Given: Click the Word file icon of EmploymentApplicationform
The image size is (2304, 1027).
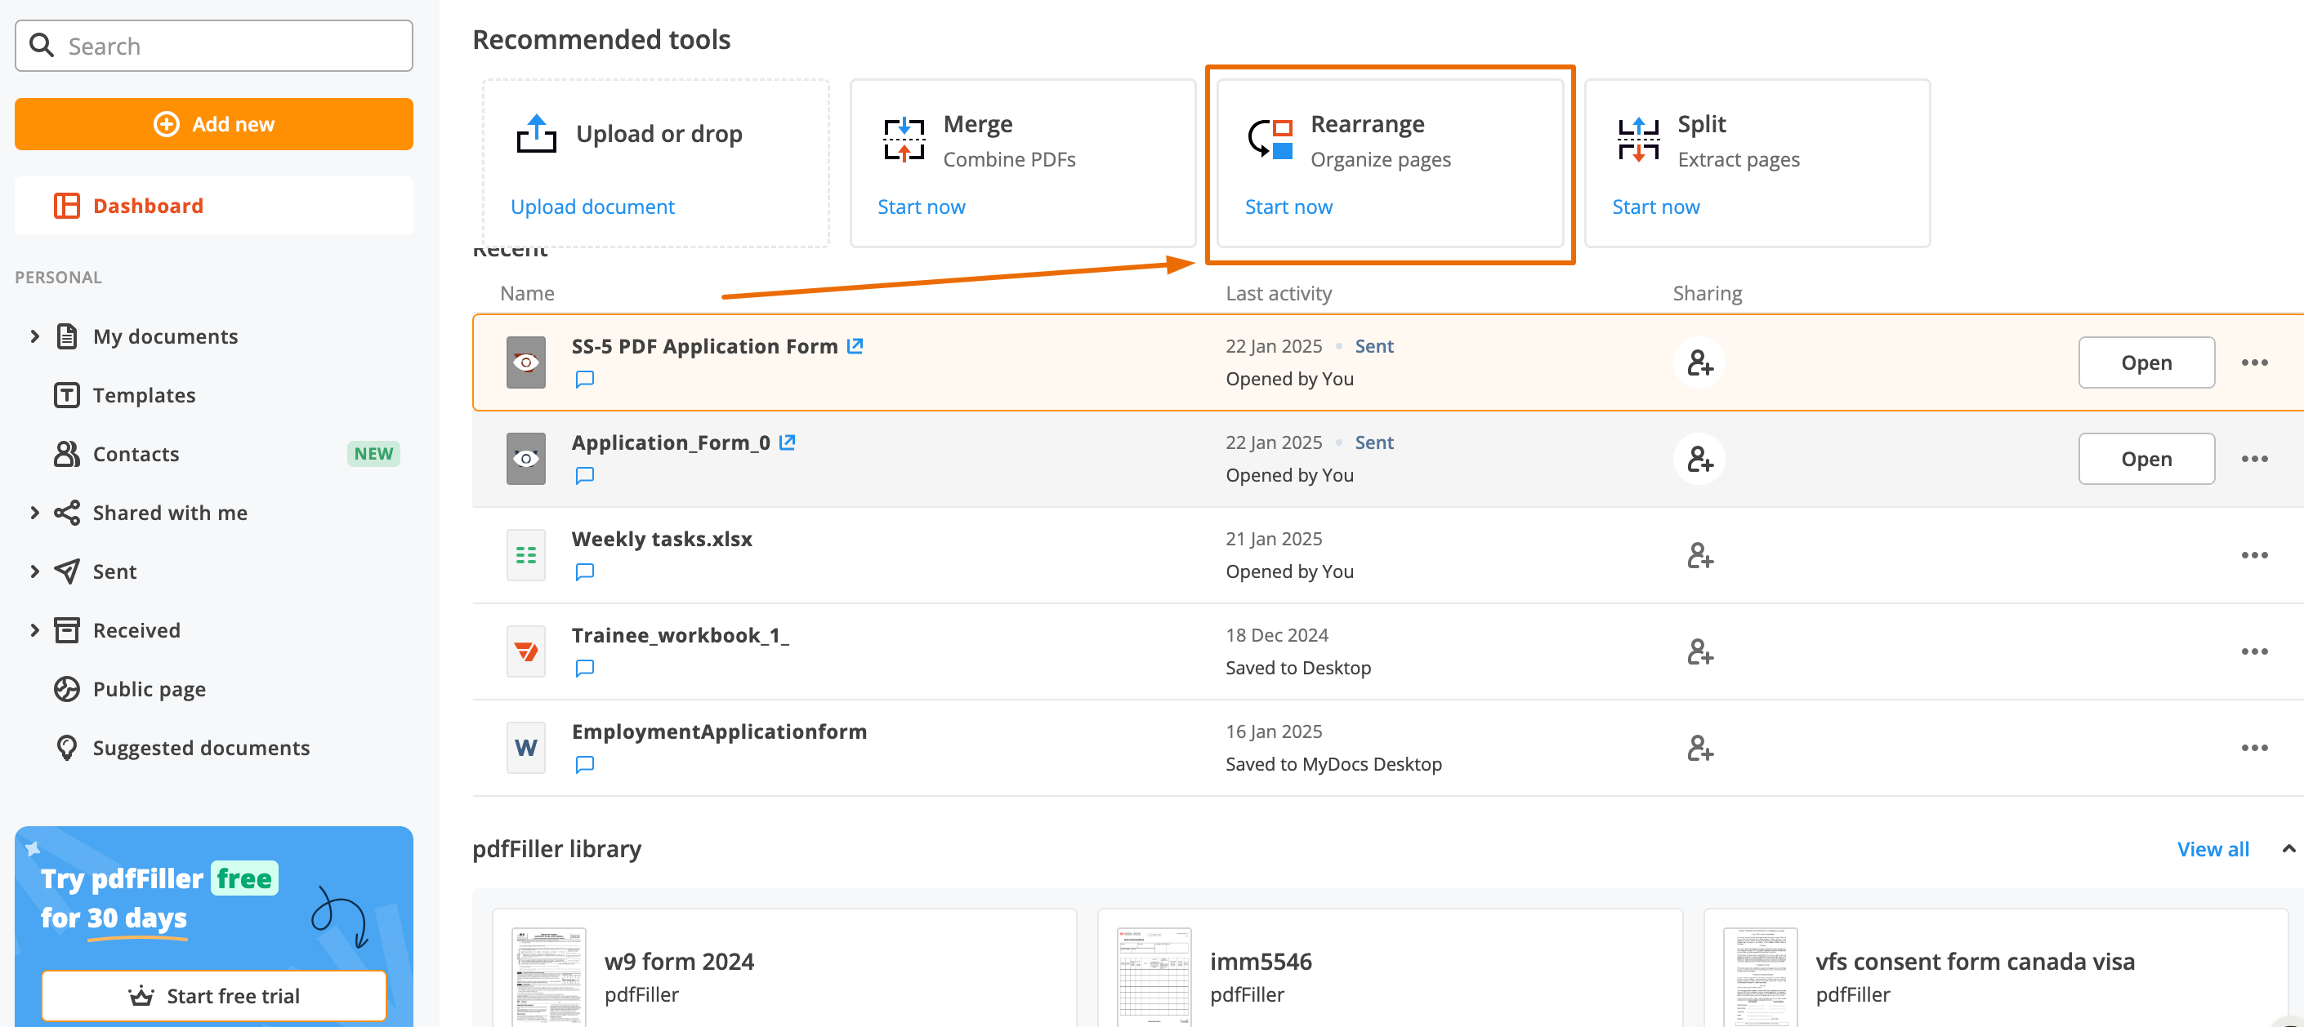Looking at the screenshot, I should pos(526,747).
